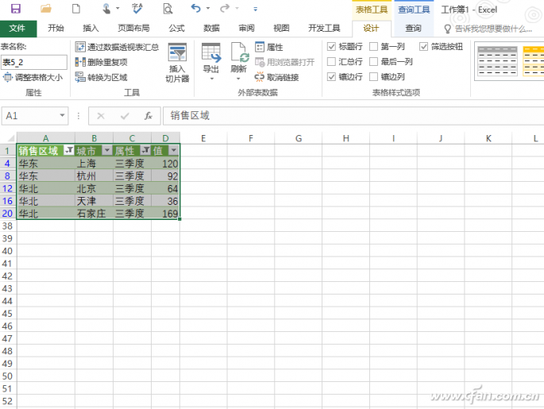Click the 表格工具 contextual tab label
This screenshot has height=409, width=544.
(372, 10)
